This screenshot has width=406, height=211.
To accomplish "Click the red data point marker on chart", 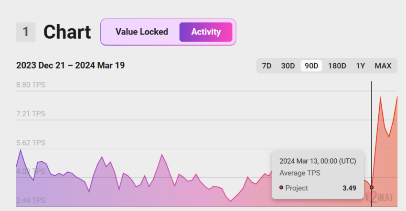I will click(372, 188).
